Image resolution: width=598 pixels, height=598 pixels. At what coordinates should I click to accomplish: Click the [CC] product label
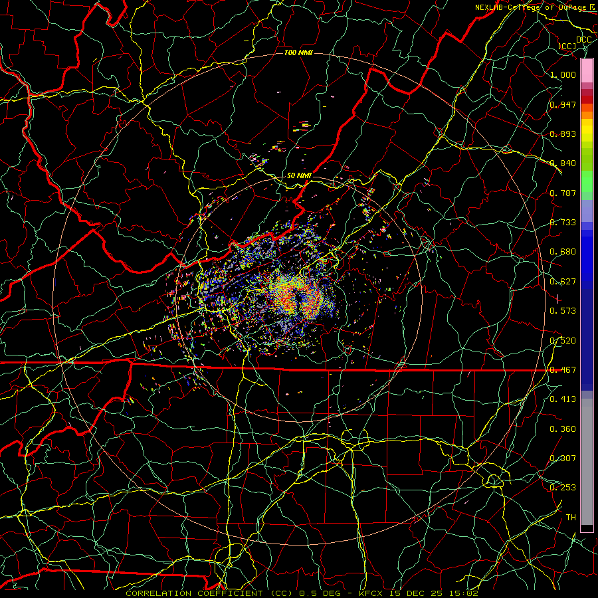(567, 46)
